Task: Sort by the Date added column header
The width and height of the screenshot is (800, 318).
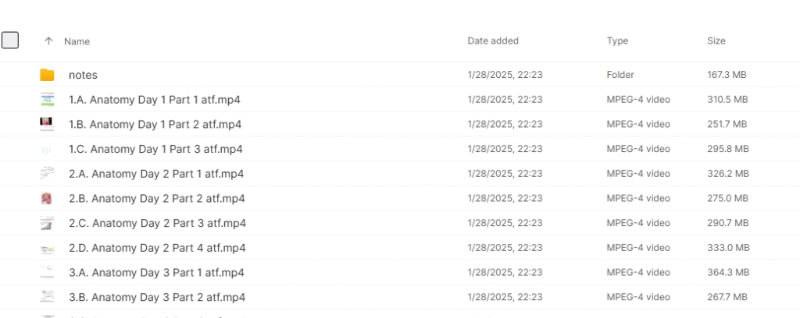Action: coord(493,41)
